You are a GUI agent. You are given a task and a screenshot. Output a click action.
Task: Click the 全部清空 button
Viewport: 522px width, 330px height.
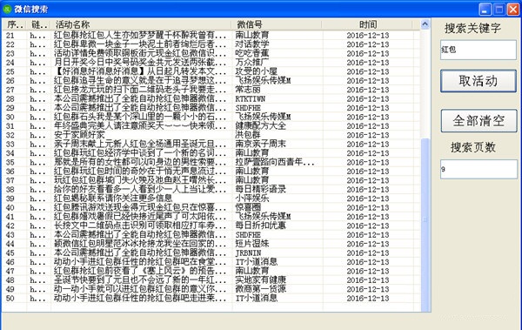coord(478,121)
